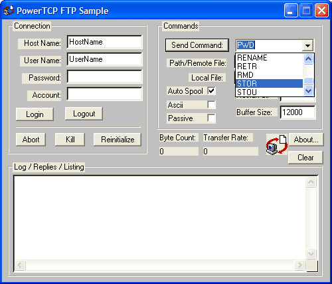Pick STOR in the command list
The height and width of the screenshot is (284, 332).
click(x=269, y=84)
